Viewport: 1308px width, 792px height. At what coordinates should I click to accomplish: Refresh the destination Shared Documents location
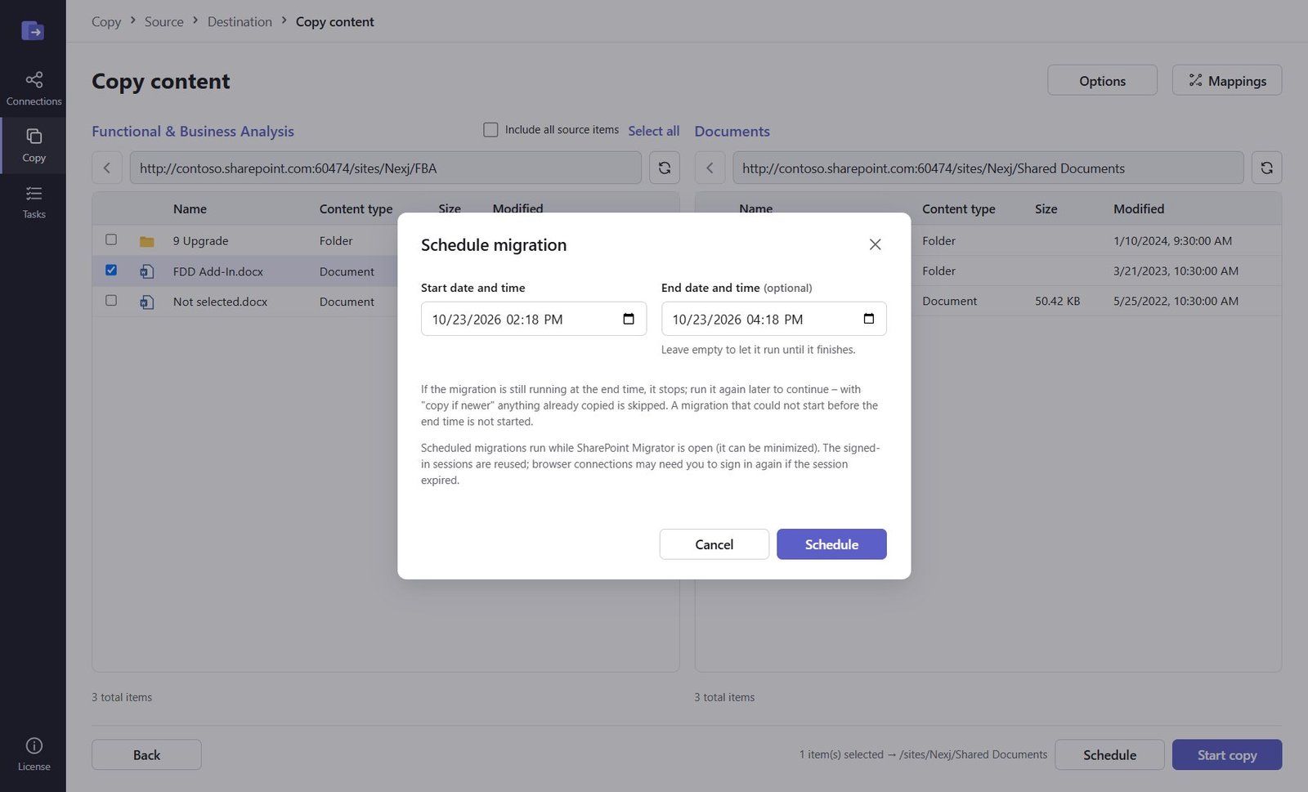click(1266, 168)
